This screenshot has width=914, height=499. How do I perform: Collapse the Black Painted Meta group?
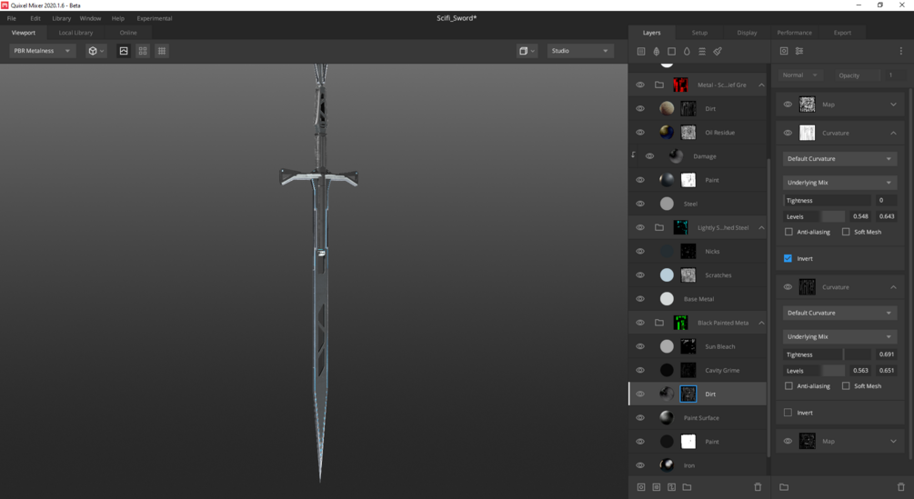coord(761,323)
